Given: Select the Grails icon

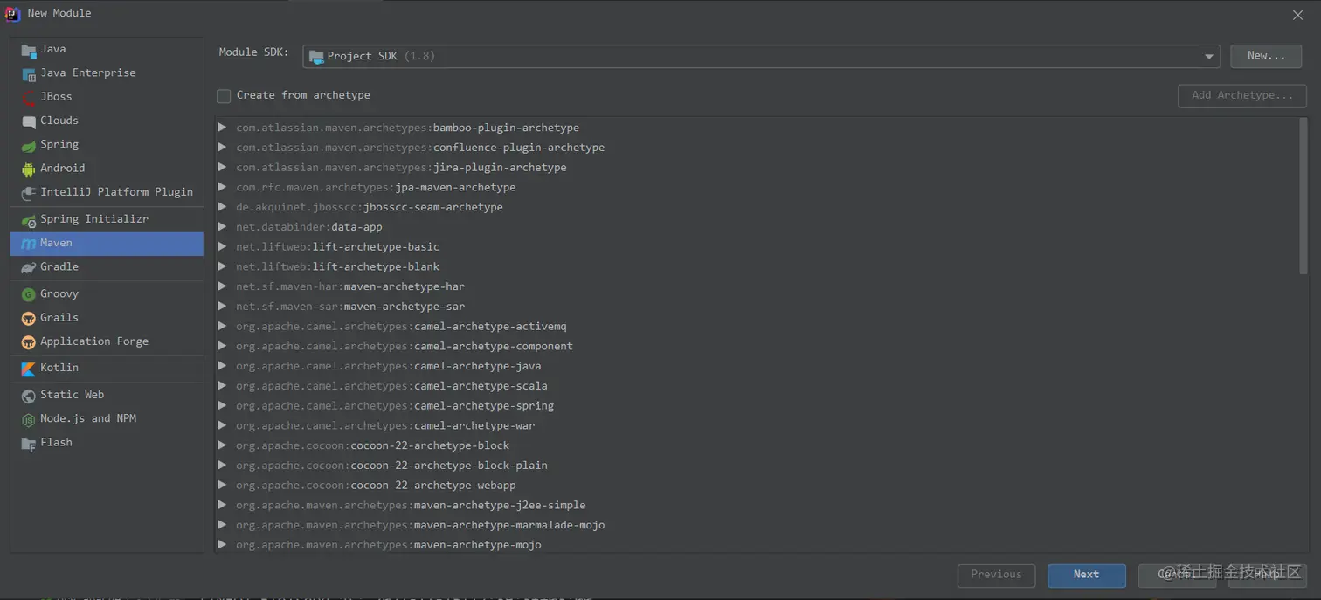Looking at the screenshot, I should 29,318.
